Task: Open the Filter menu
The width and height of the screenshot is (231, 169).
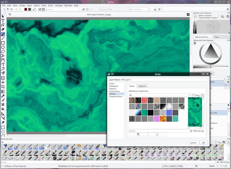Action: click(x=44, y=5)
